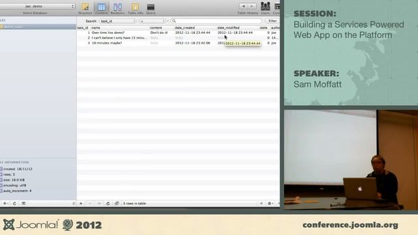Click the conference.joomla.org link text
This screenshot has width=418, height=235.
click(x=350, y=225)
